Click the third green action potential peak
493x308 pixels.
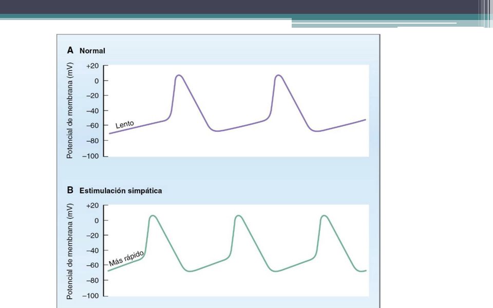(324, 216)
